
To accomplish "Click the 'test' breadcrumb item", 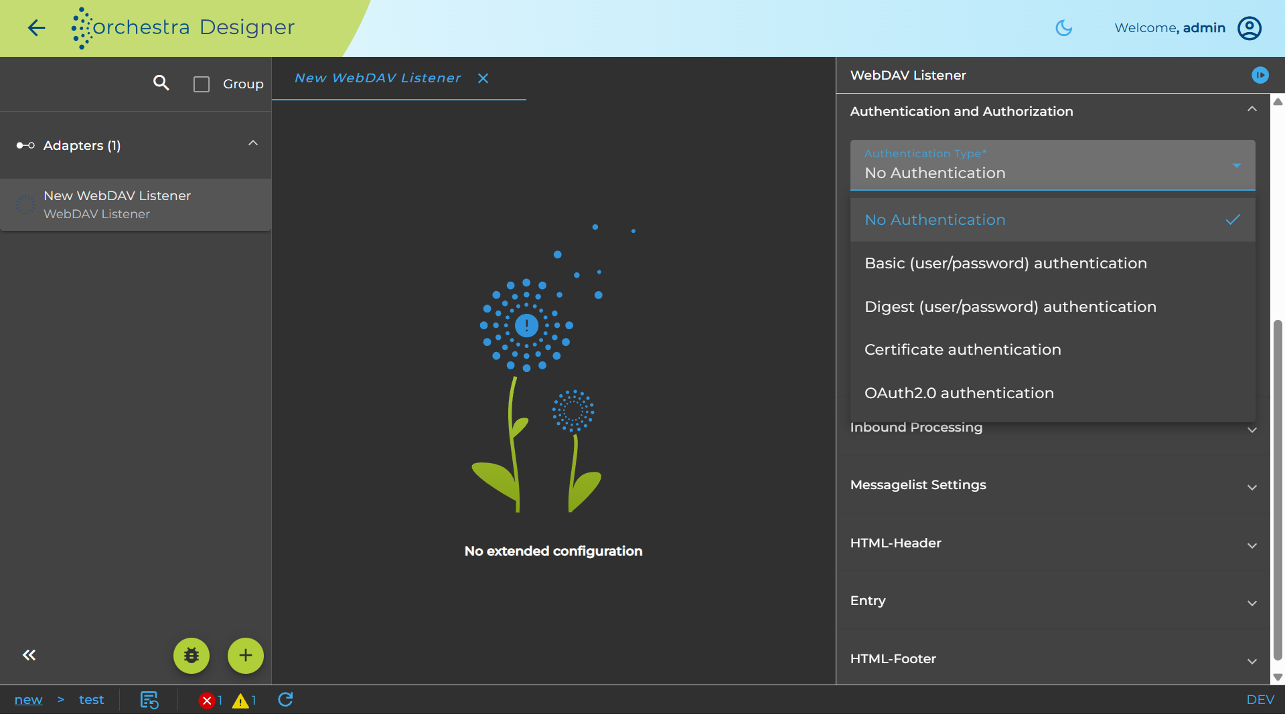I will pyautogui.click(x=92, y=700).
